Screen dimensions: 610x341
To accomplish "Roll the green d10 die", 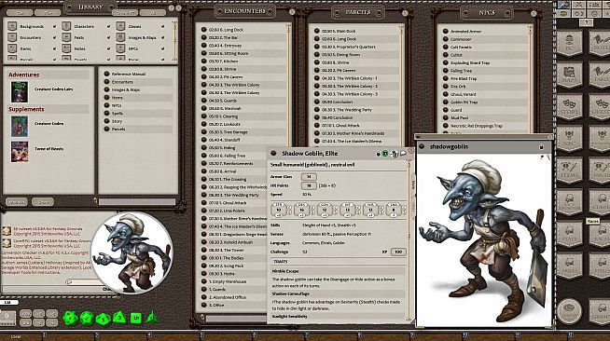I will (103, 319).
